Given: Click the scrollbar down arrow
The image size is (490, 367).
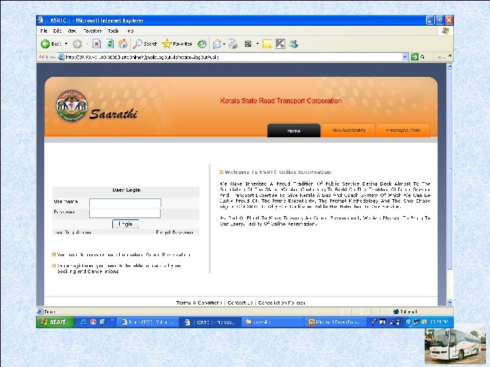Looking at the screenshot, I should pos(450,302).
